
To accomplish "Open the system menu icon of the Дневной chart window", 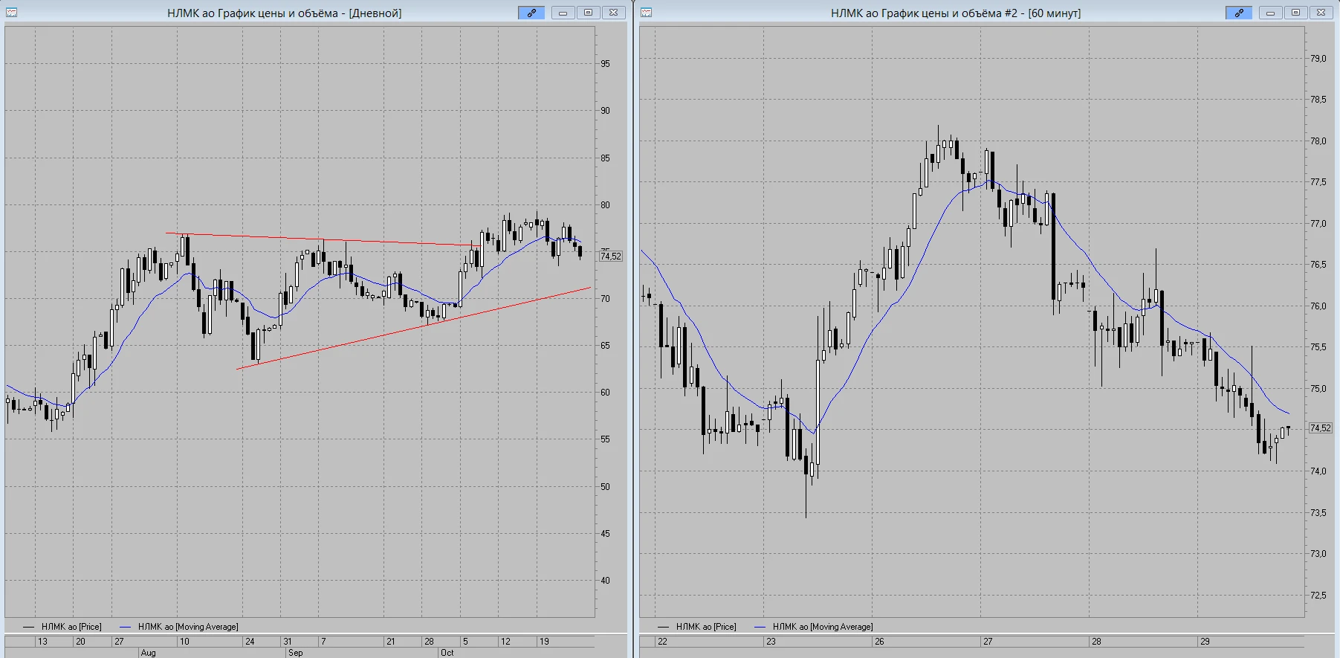I will pos(12,13).
